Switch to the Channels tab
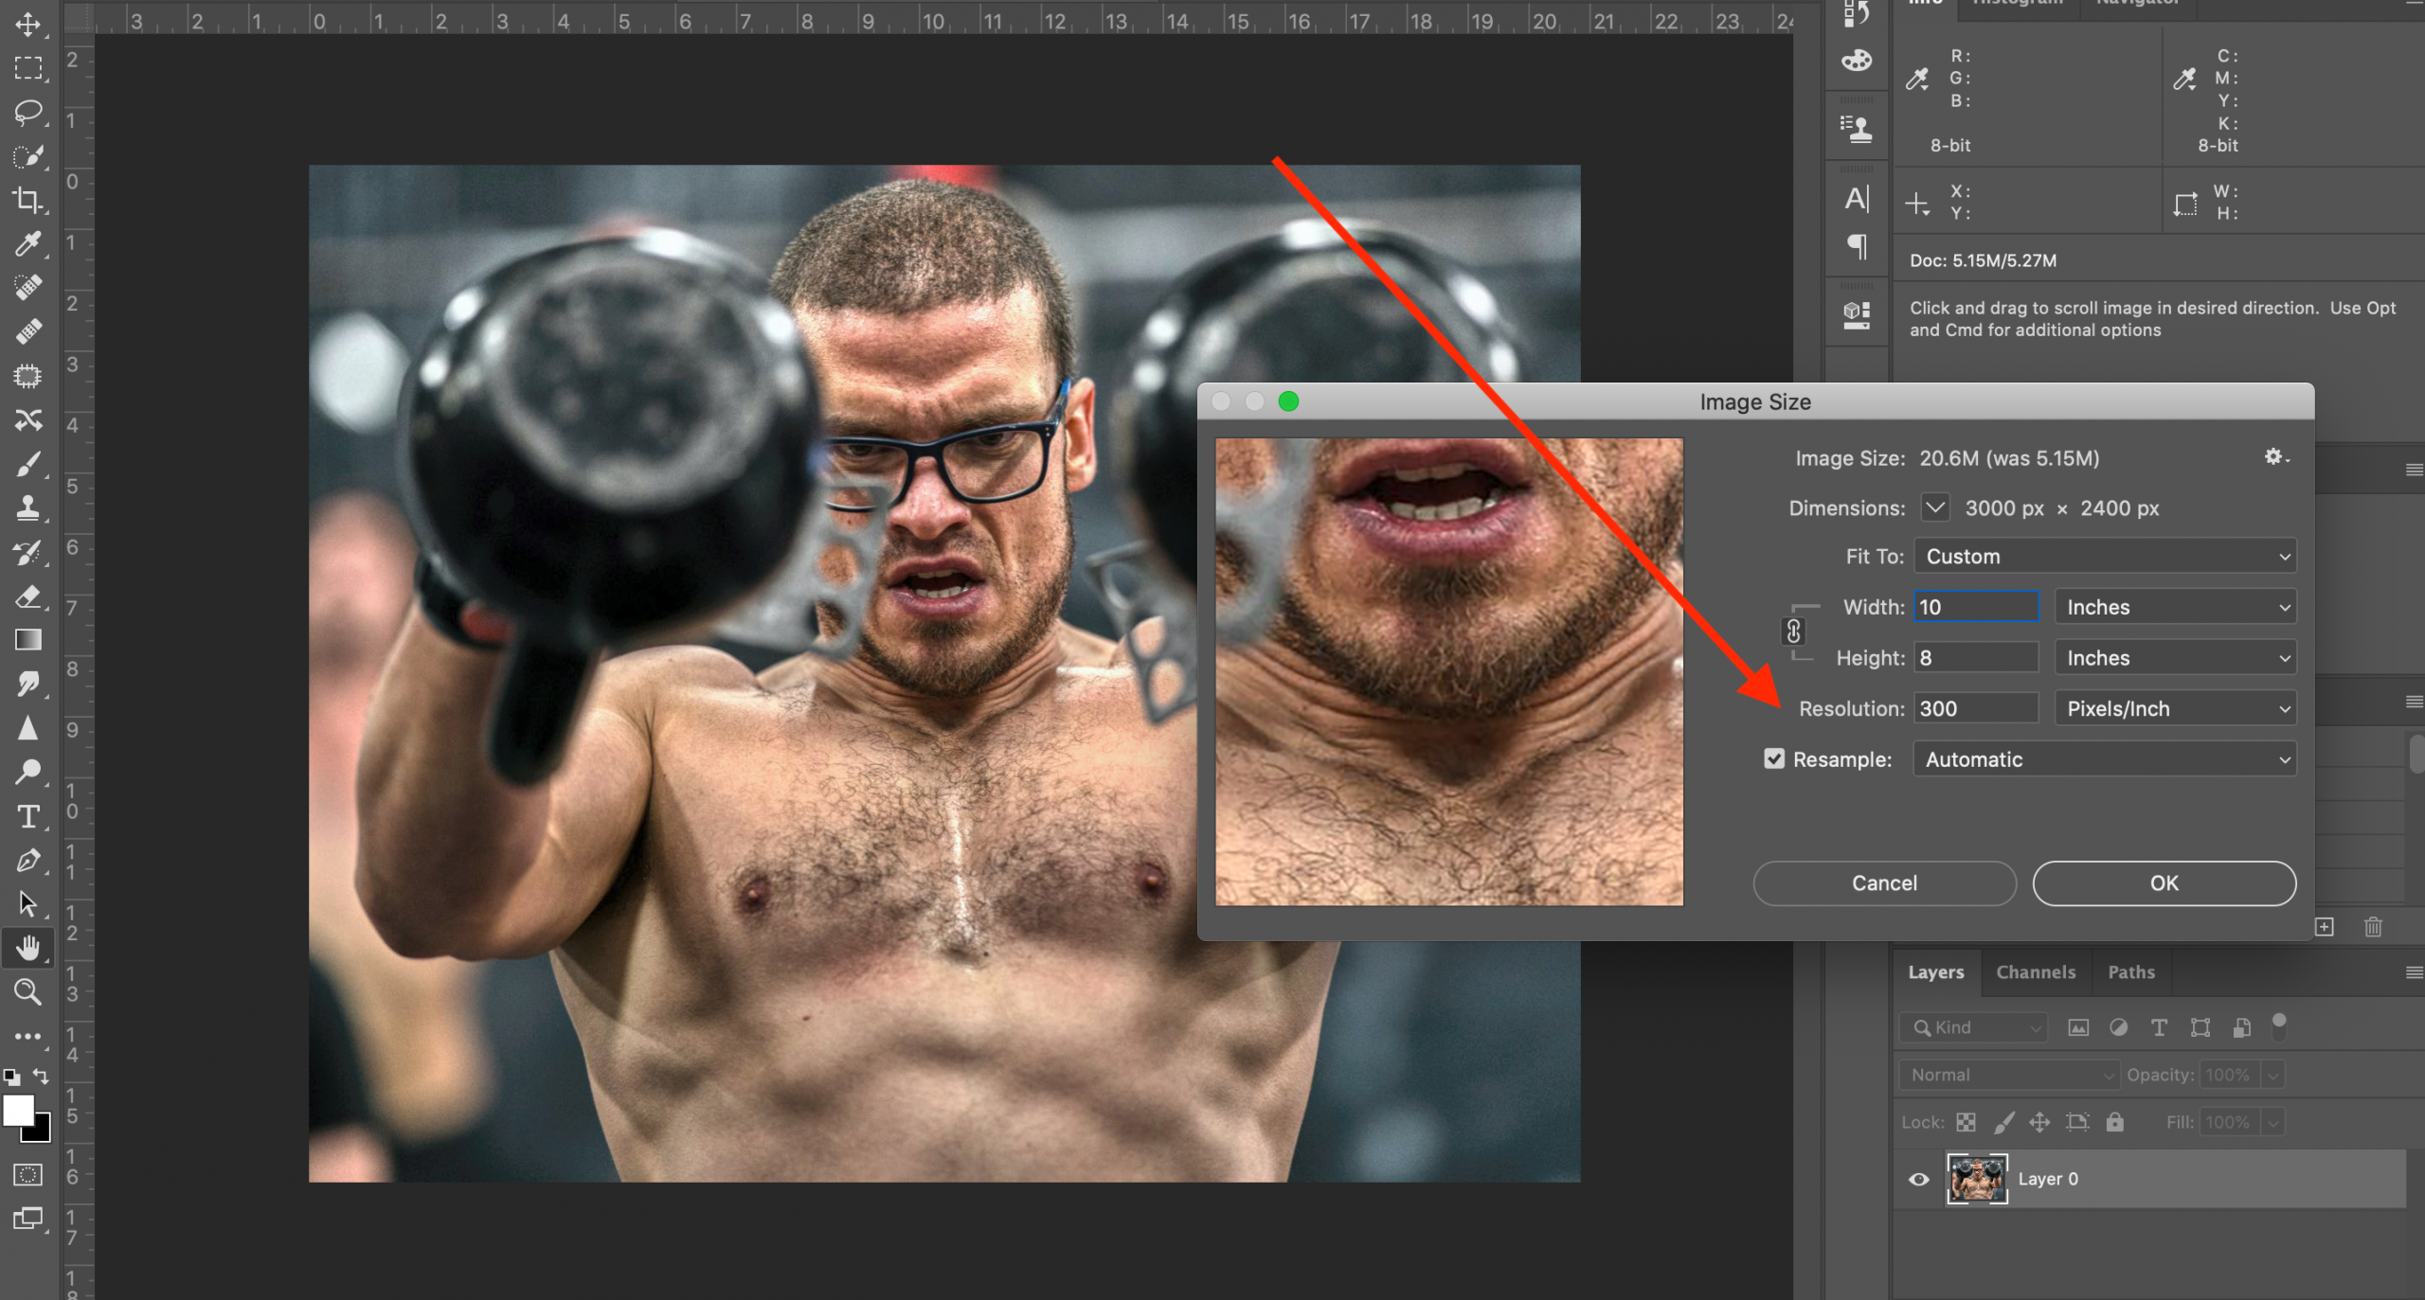The width and height of the screenshot is (2425, 1300). pyautogui.click(x=2035, y=972)
